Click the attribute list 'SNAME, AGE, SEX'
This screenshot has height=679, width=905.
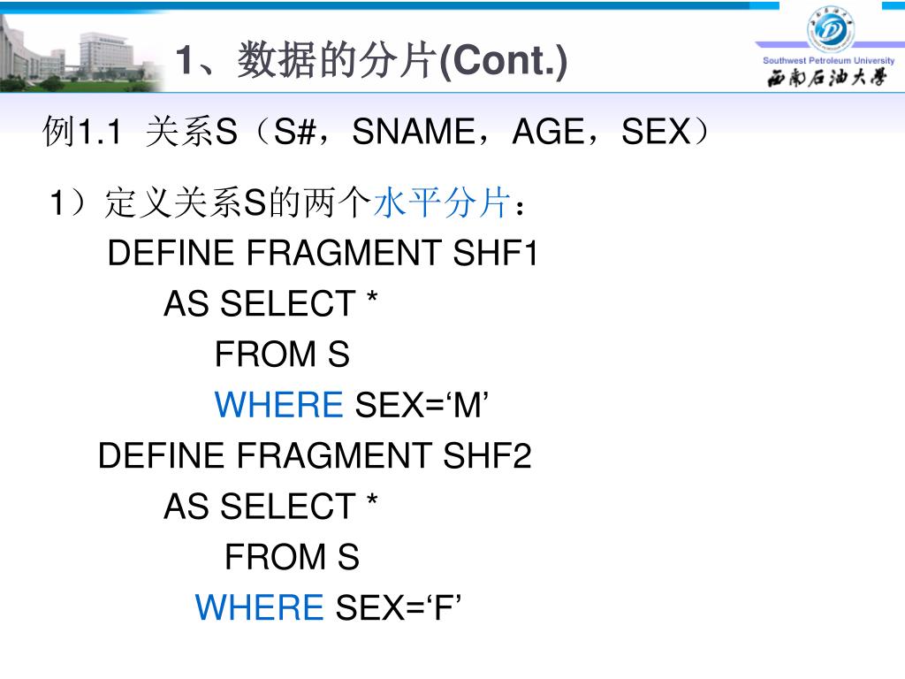pyautogui.click(x=521, y=132)
